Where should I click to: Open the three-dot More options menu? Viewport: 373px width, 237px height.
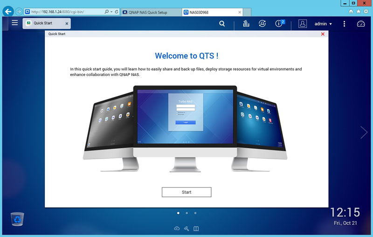coord(344,23)
